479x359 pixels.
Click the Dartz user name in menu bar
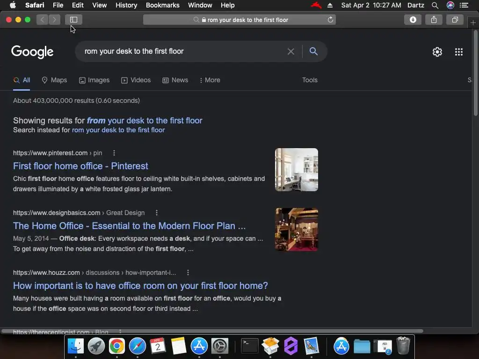[x=415, y=5]
